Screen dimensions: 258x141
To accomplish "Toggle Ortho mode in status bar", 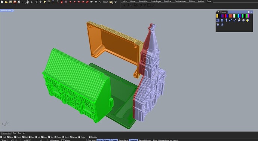I will (100, 140).
